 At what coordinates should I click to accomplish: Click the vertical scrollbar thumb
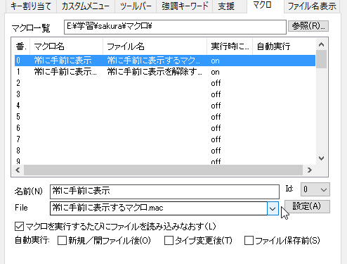coord(321,59)
